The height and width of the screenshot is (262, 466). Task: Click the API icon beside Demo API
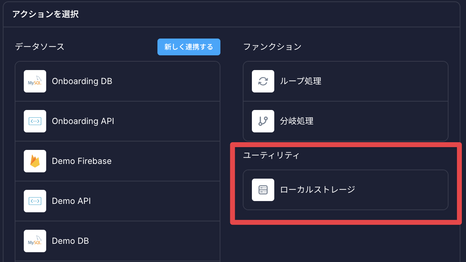click(x=35, y=201)
